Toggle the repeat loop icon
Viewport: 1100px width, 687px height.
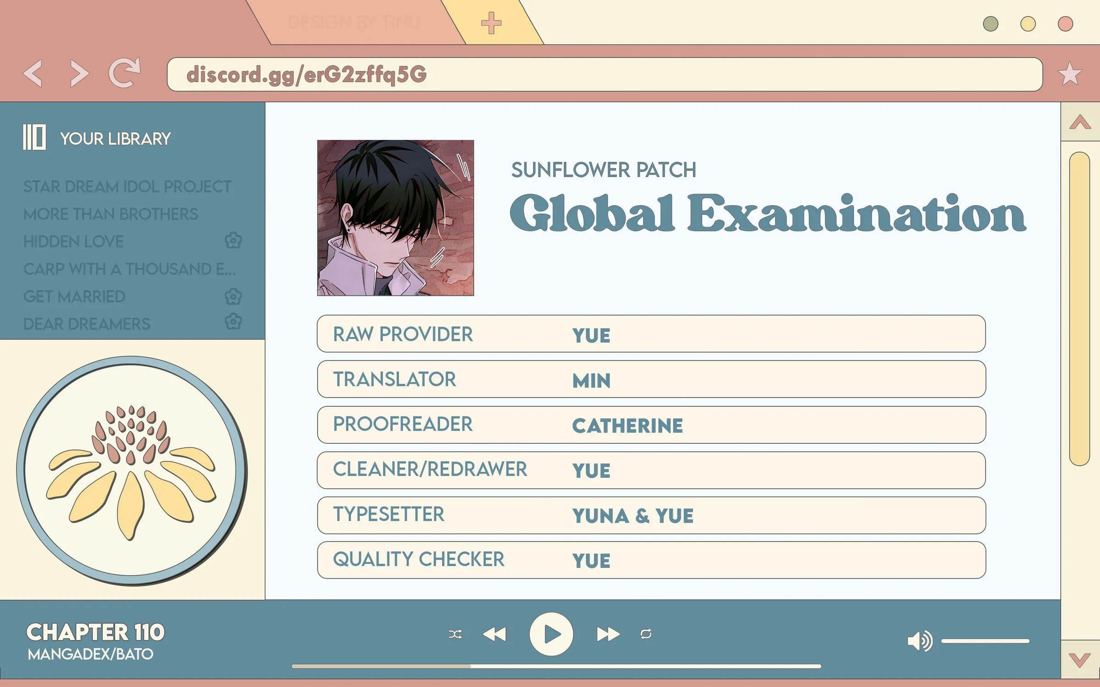click(646, 634)
